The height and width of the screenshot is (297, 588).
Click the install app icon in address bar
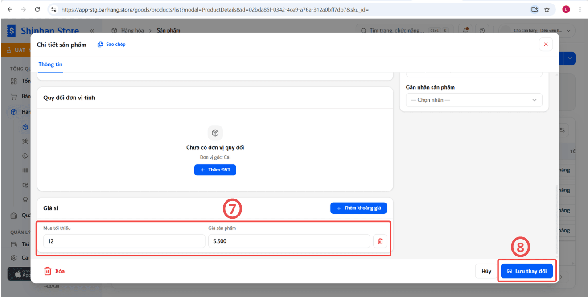[x=535, y=9]
